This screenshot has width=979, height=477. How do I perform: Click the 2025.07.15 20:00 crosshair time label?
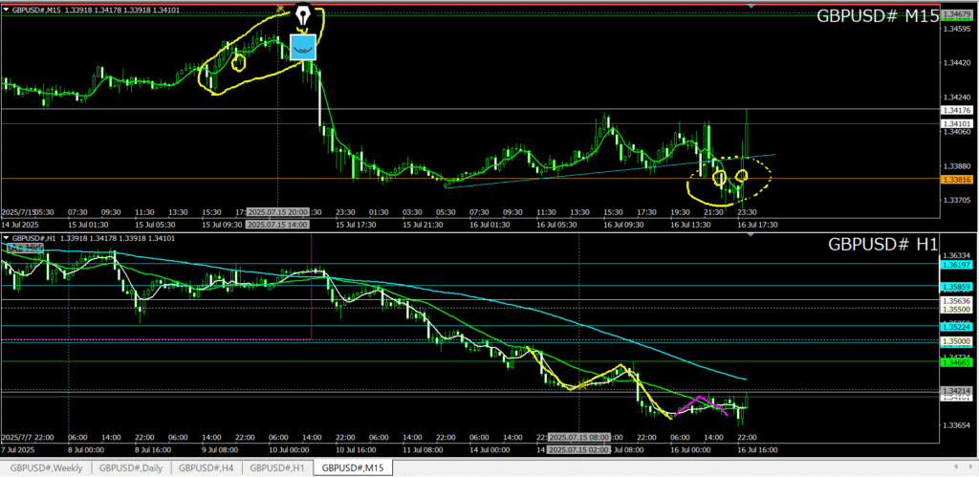278,211
